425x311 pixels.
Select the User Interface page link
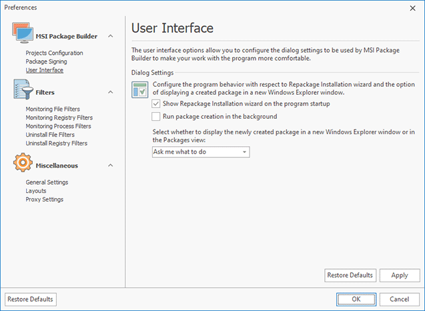click(45, 70)
